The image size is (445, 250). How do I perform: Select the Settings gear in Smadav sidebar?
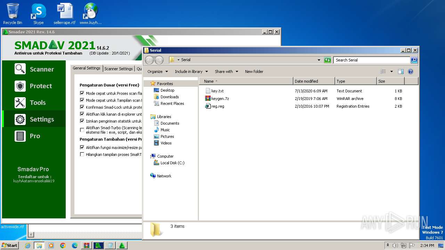click(20, 119)
